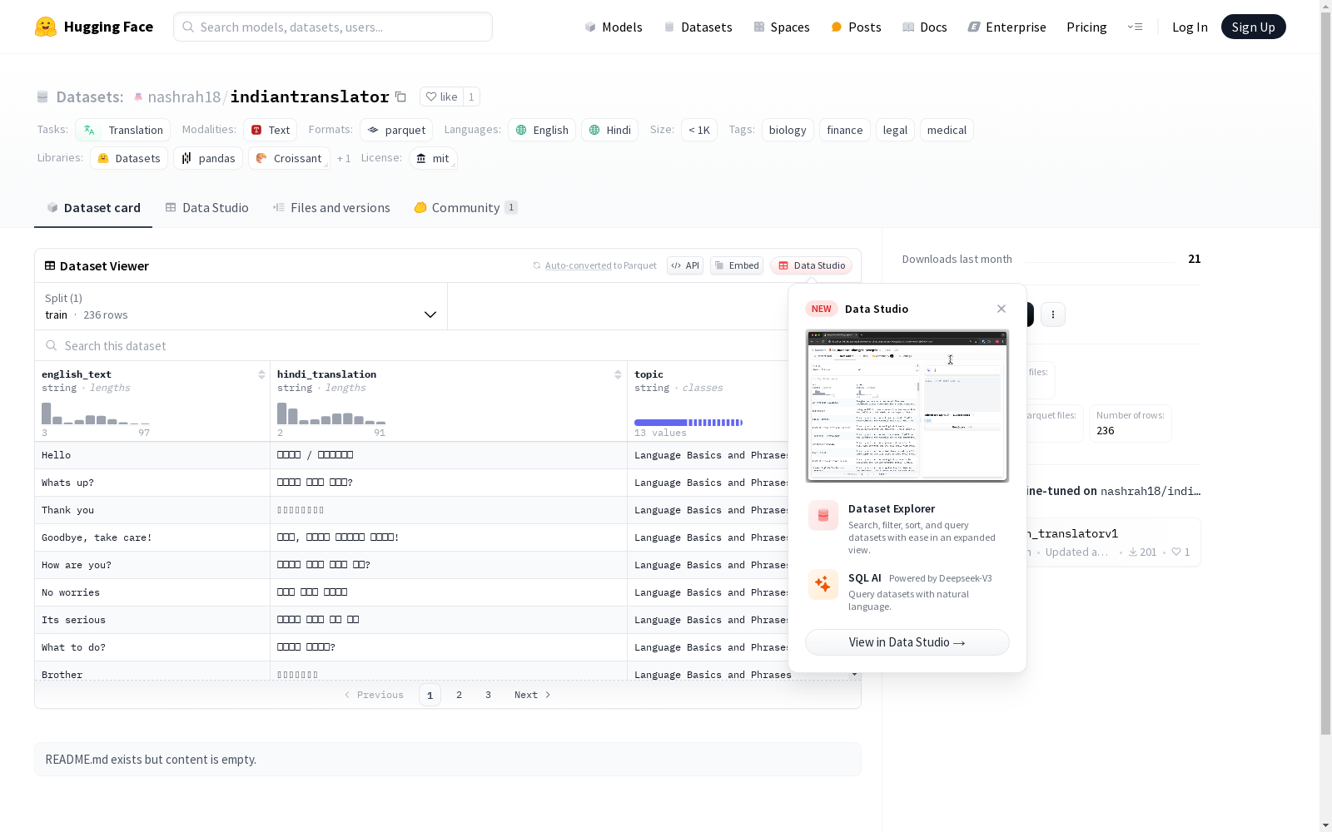The height and width of the screenshot is (832, 1332).
Task: Switch to the Data Studio tab
Action: click(x=206, y=208)
